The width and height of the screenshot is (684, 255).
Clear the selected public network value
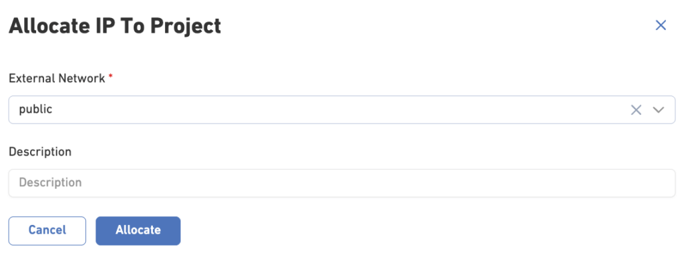coord(636,110)
